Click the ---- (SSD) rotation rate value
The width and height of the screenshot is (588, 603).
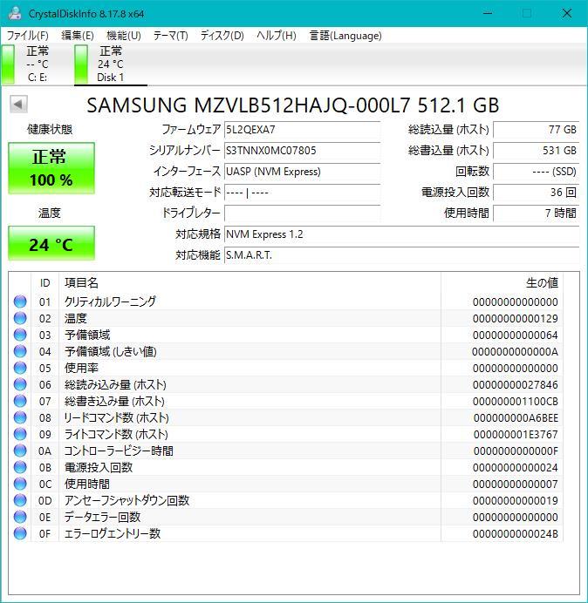click(536, 171)
